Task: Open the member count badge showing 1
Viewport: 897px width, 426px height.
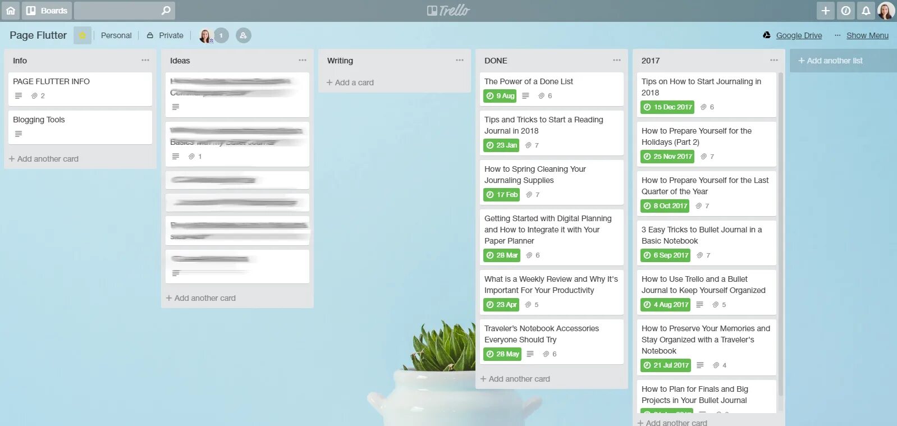Action: [221, 35]
